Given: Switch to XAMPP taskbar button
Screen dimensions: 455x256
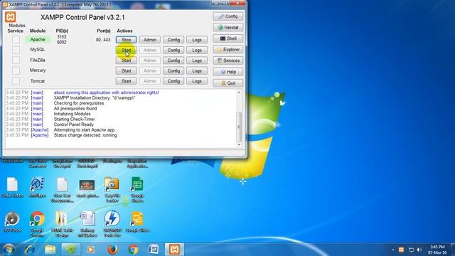Looking at the screenshot, I should click(x=174, y=250).
